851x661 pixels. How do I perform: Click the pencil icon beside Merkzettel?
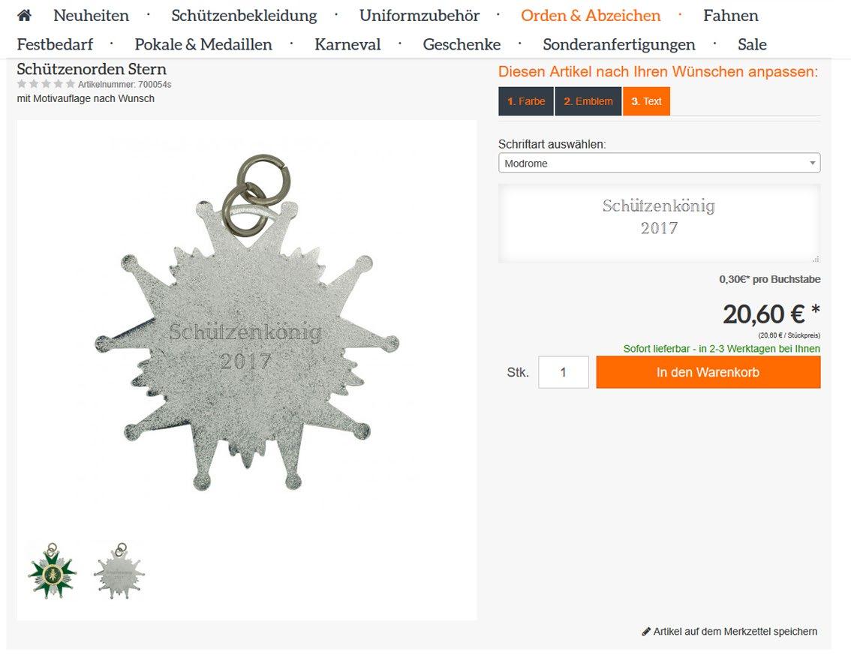coord(646,632)
